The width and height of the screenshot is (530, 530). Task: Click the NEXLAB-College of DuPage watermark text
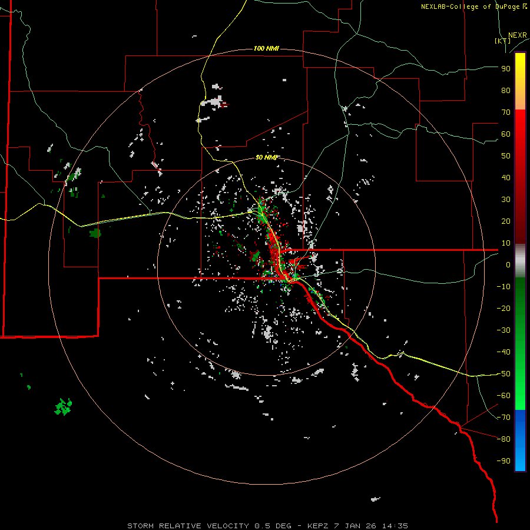[x=473, y=6]
